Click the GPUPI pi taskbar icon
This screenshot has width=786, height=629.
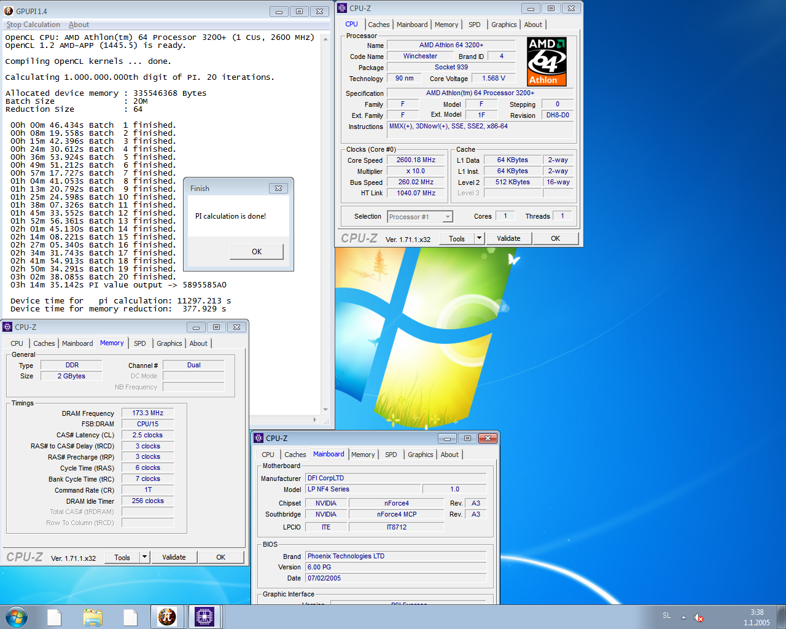167,617
